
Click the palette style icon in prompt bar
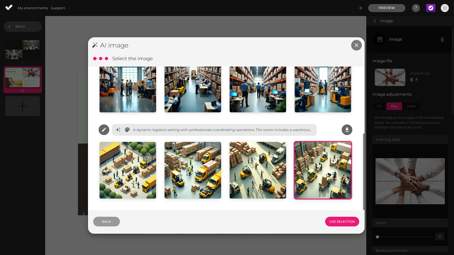(127, 130)
